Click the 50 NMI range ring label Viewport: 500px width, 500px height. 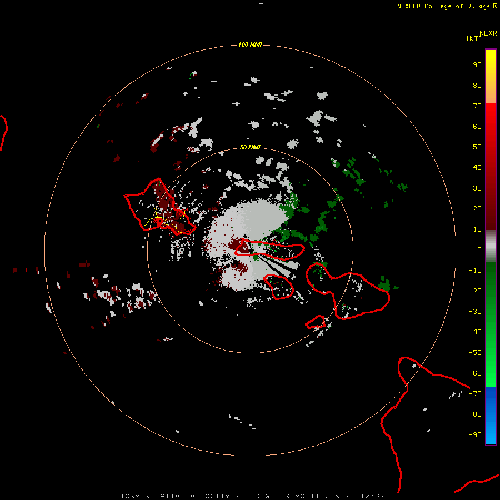tap(250, 147)
